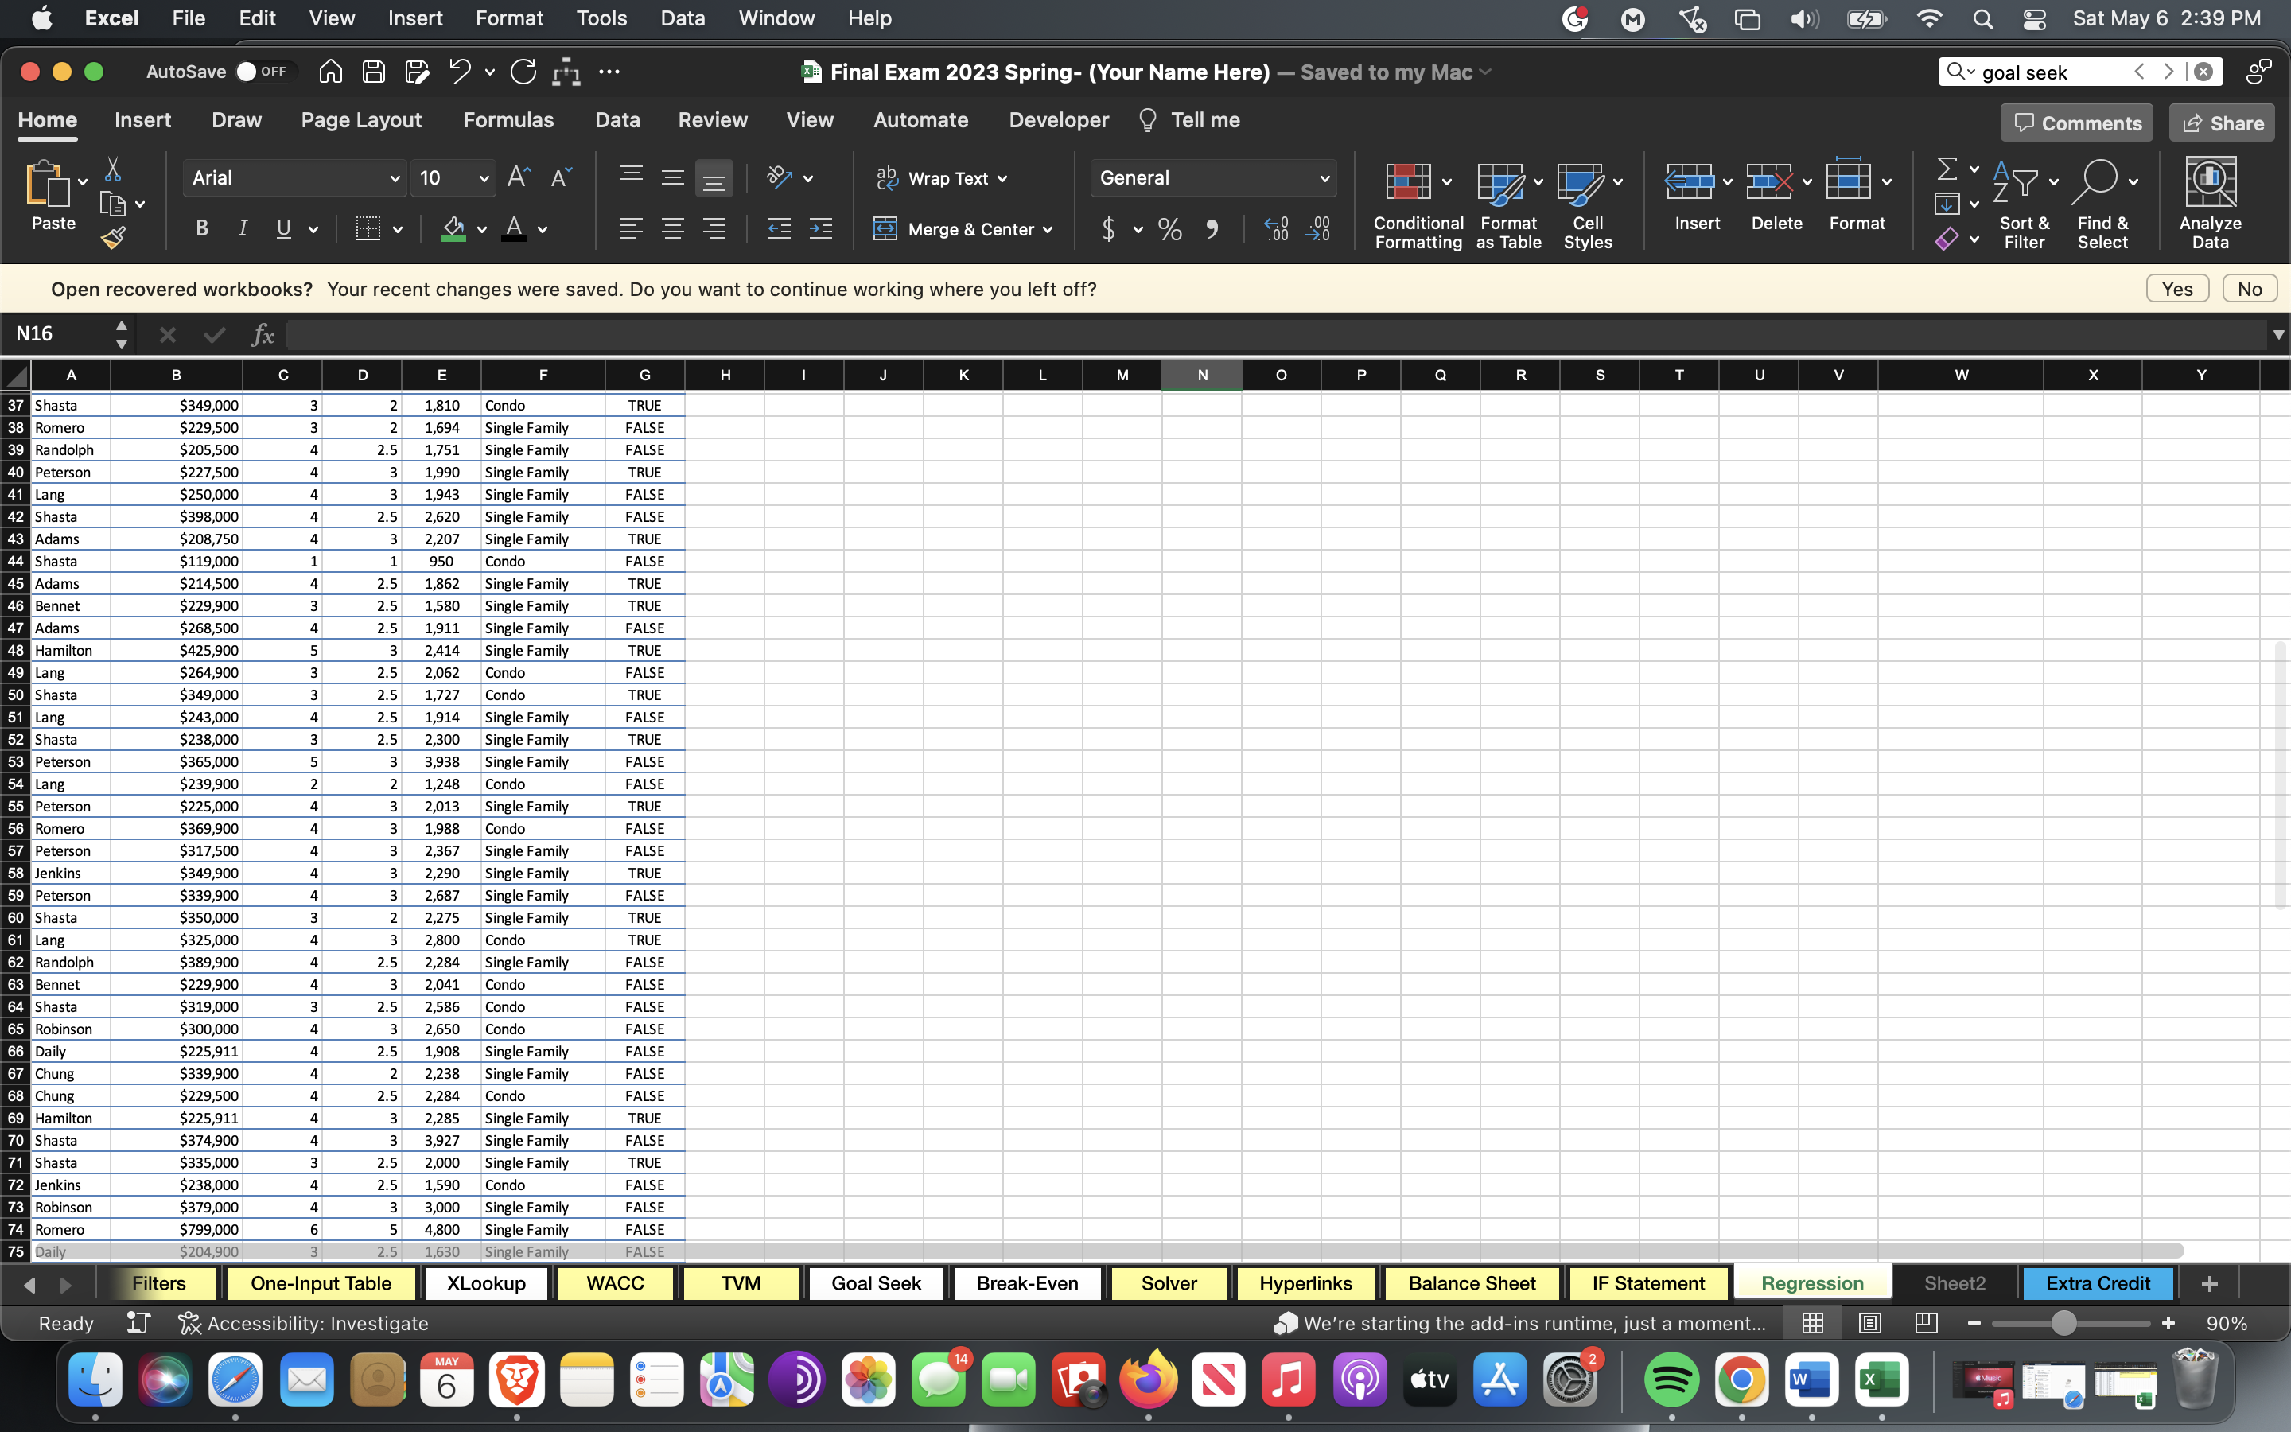Viewport: 2291px width, 1432px height.
Task: Open the Page Layout ribbon tab
Action: click(x=360, y=120)
